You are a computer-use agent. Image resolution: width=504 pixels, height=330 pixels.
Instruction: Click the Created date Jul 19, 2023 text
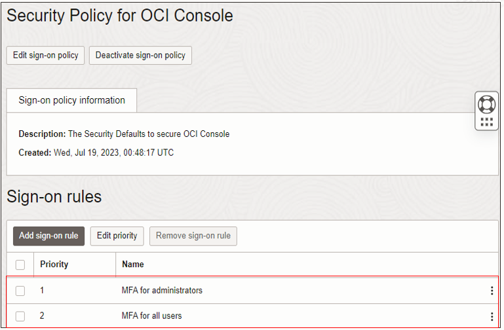(114, 153)
